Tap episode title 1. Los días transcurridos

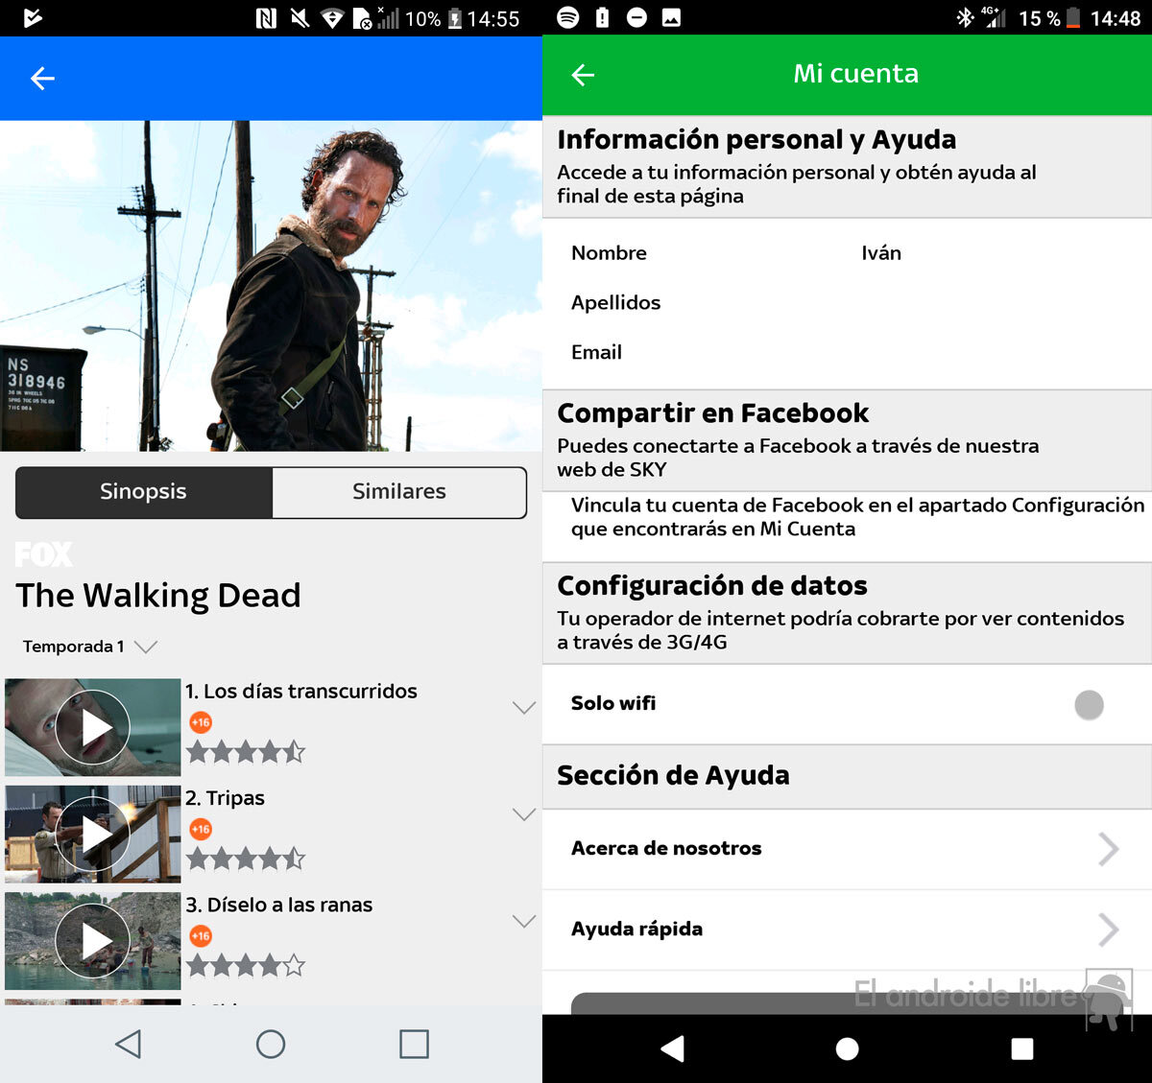point(301,692)
